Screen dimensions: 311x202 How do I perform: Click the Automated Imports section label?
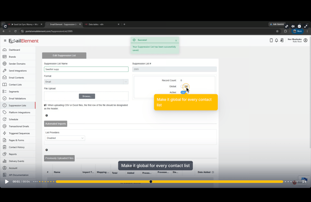tap(56, 124)
